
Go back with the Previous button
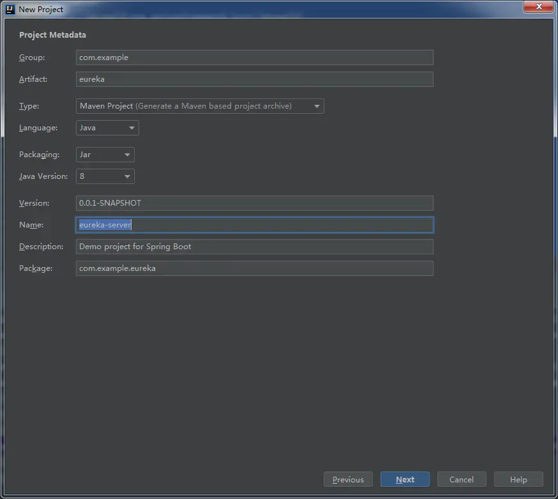[x=348, y=479]
